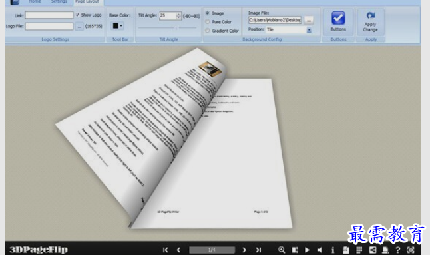Viewport: 430px width, 255px height.
Task: Switch to the Home tab
Action: tap(35, 1)
